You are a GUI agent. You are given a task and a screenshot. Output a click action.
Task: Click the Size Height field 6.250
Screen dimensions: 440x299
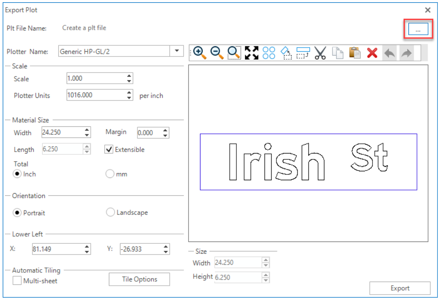coord(239,277)
